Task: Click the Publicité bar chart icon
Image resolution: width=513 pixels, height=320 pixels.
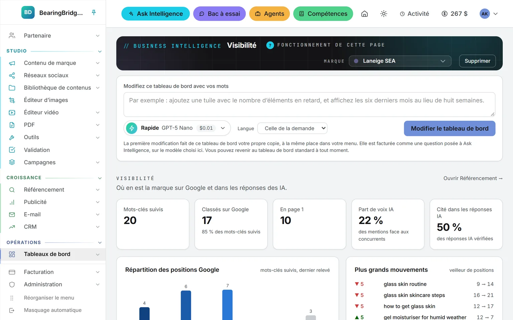Action: point(12,202)
